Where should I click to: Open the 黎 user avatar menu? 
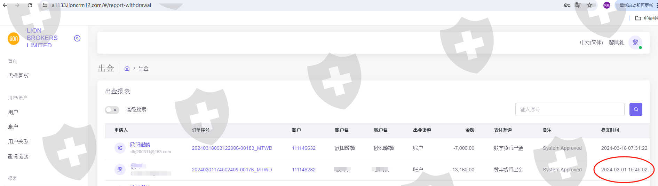pyautogui.click(x=635, y=42)
